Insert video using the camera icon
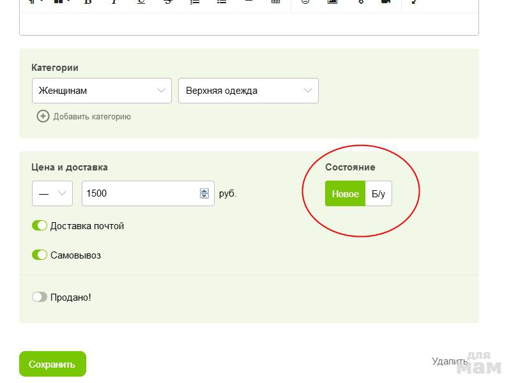This screenshot has height=383, width=511. point(386,2)
